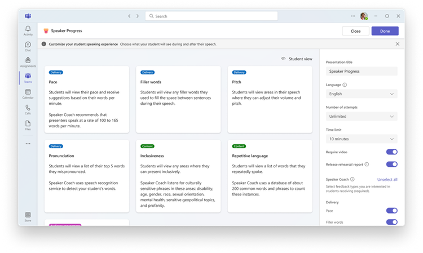Click 'Customize your student speaking experience' text

83,44
